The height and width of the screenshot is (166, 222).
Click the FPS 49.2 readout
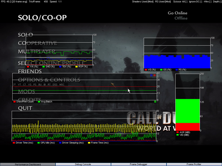pos(14,2)
